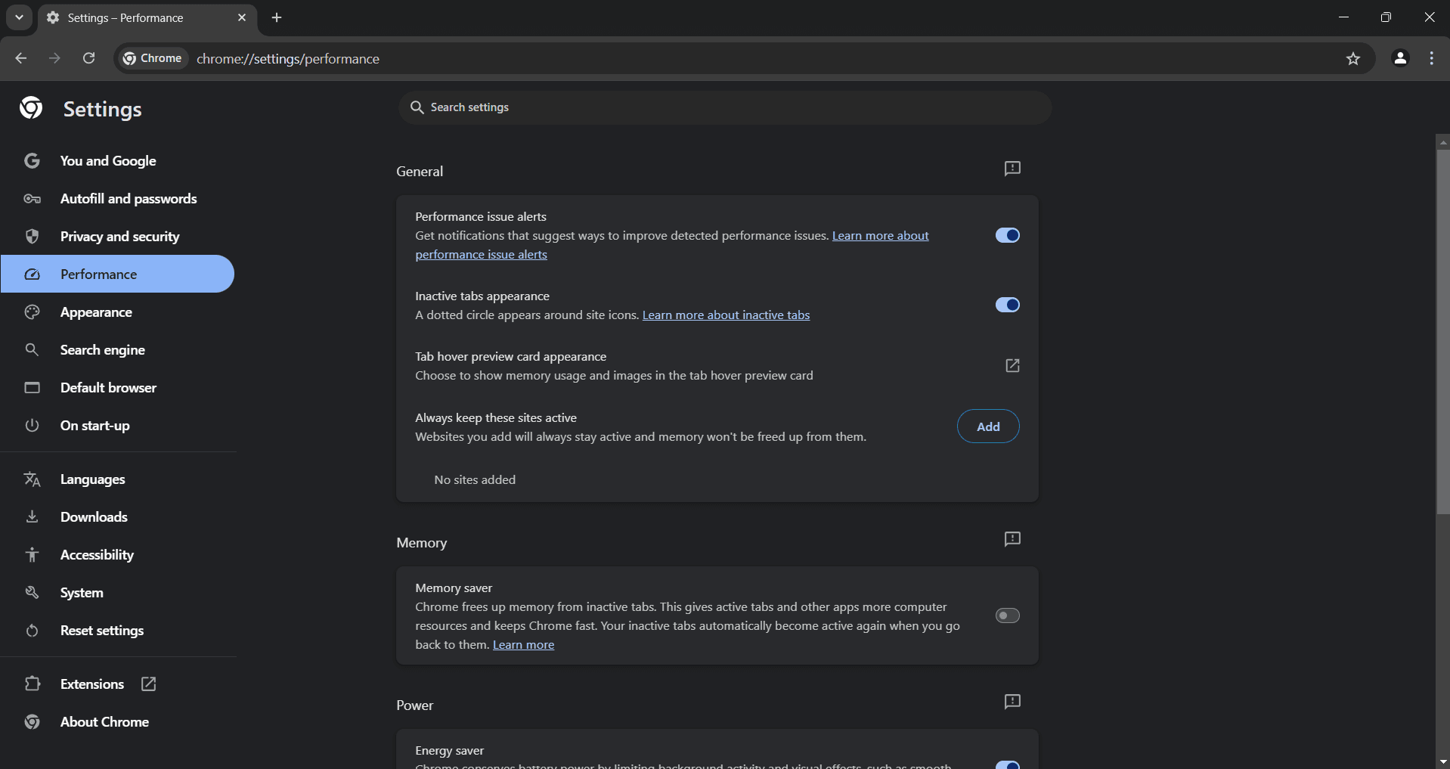Viewport: 1450px width, 769px height.
Task: Turn off Performance issue alerts toggle
Action: click(1007, 236)
